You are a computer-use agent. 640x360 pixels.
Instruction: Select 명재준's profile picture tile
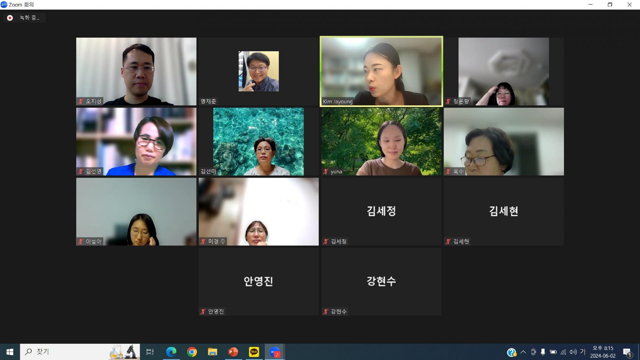(258, 71)
